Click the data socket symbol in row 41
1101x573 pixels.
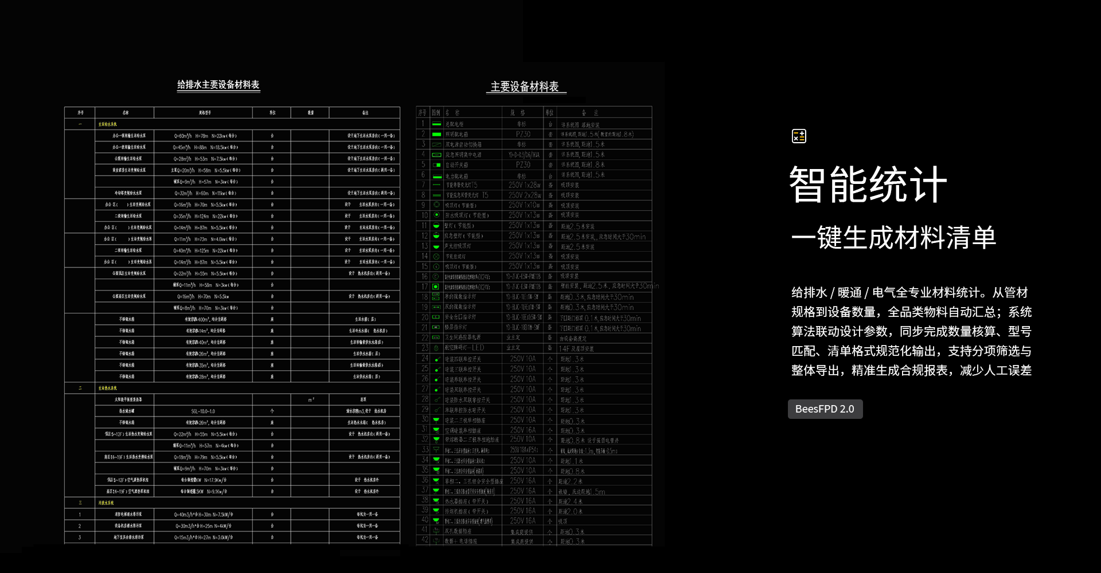pyautogui.click(x=436, y=531)
